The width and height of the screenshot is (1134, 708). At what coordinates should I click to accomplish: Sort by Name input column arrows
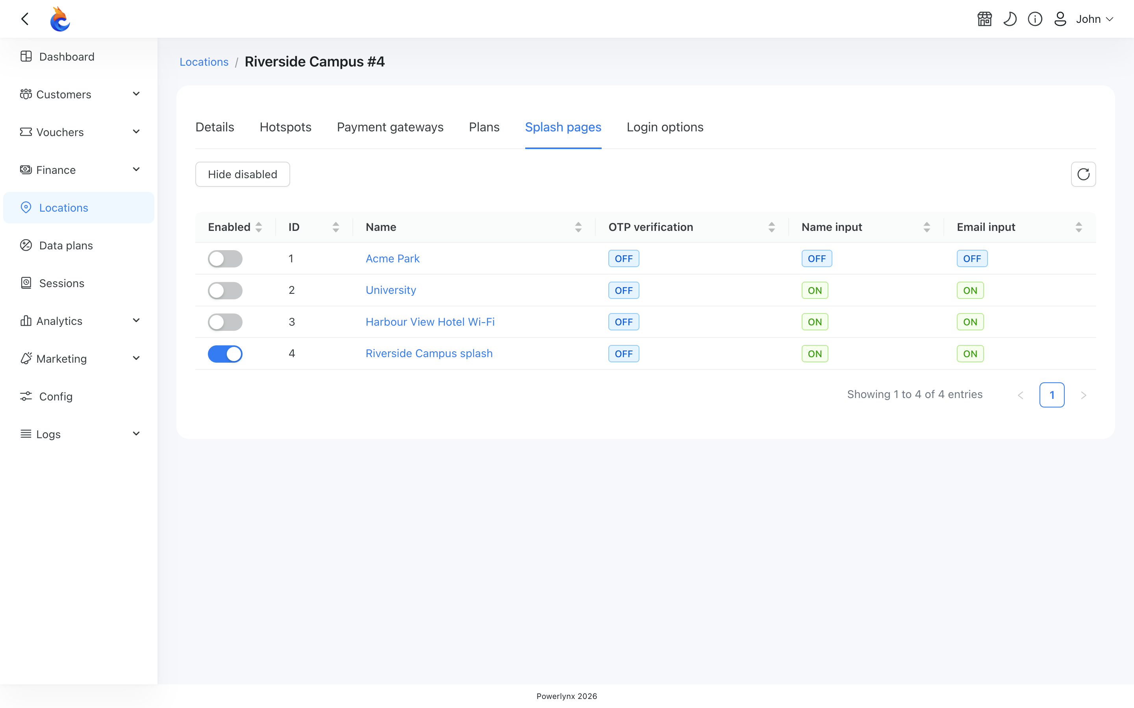pyautogui.click(x=926, y=227)
